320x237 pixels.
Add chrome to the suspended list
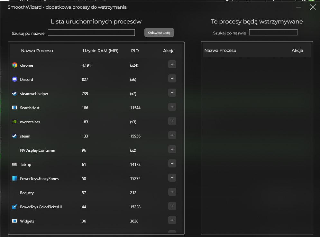click(x=172, y=64)
